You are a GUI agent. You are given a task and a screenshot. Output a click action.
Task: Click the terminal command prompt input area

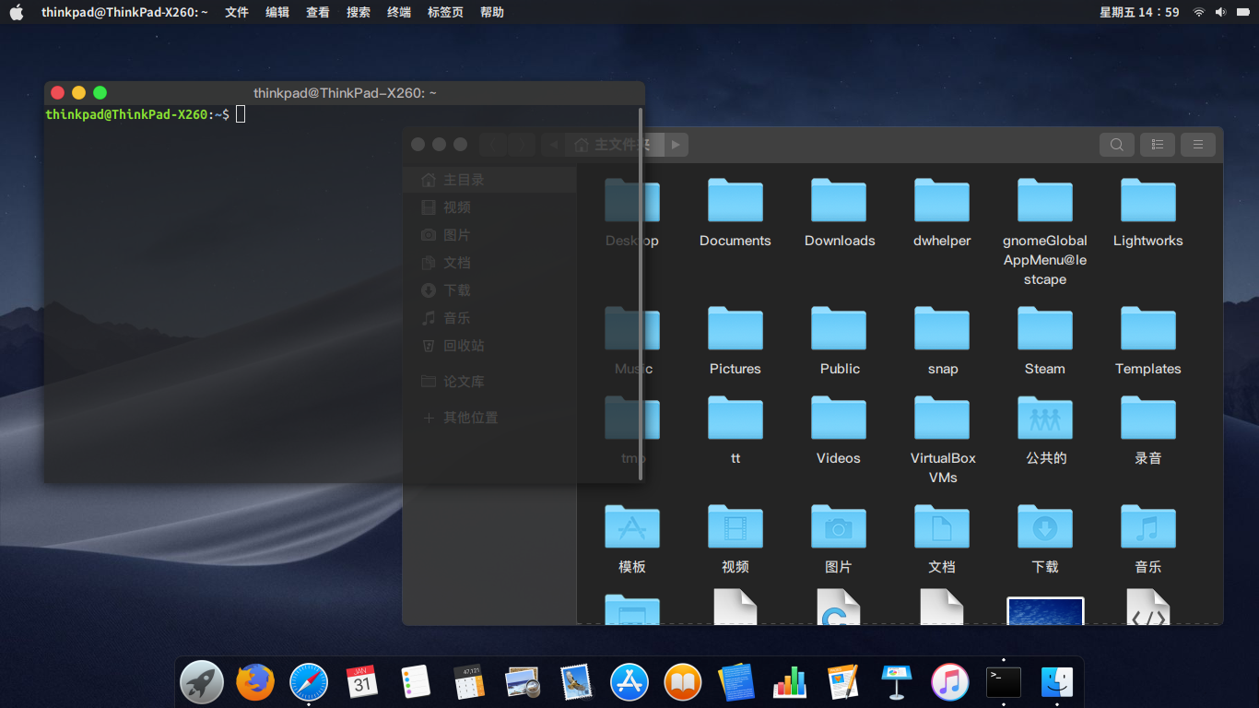[x=241, y=113]
